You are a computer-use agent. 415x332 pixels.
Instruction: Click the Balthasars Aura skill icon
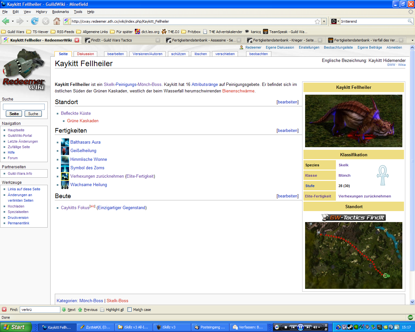[65, 142]
